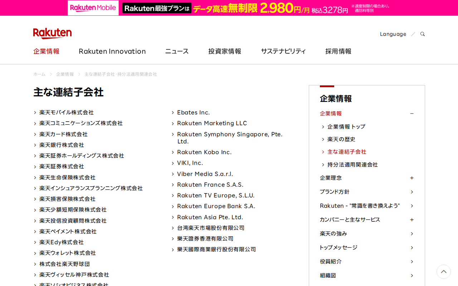Open 楽天ヴィッセル神戸株式会社 link
The image size is (458, 286).
pyautogui.click(x=74, y=275)
